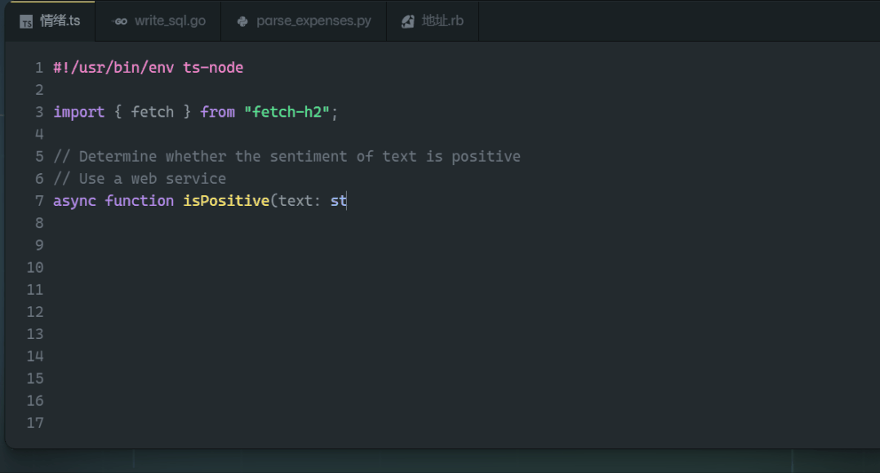
Task: Click line number 7 in the gutter
Action: tap(38, 201)
